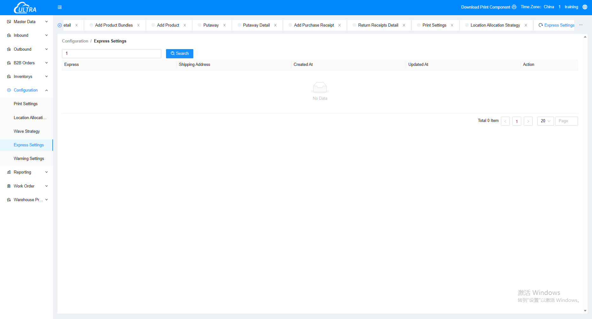Close the Return Receipts Detail tab
The width and height of the screenshot is (592, 319).
404,25
